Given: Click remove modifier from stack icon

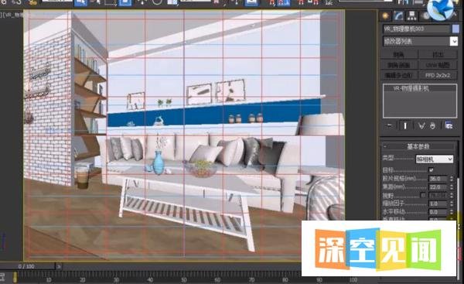Looking at the screenshot, I should (x=432, y=126).
